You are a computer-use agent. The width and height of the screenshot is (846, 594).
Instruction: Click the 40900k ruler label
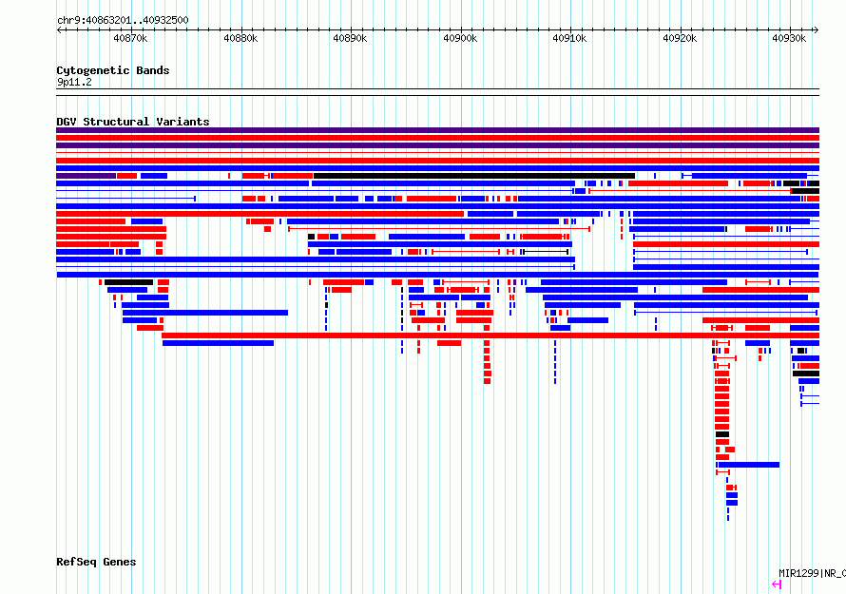click(x=460, y=38)
